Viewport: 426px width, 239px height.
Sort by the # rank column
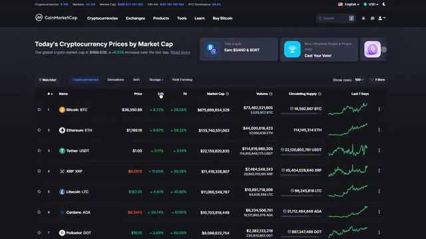tap(51, 94)
